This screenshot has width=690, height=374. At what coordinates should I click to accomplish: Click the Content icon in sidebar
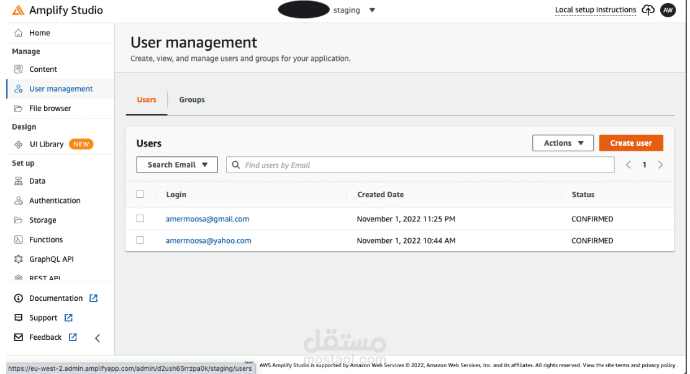19,69
